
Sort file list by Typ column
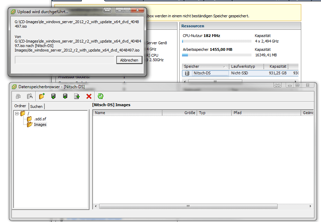[214, 113]
